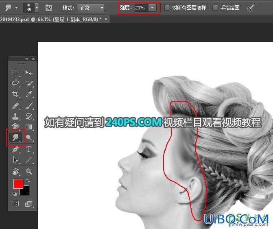Click the toolbox grip handle

click(22, 64)
